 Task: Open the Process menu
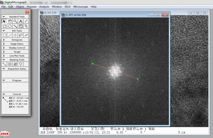click(x=31, y=7)
